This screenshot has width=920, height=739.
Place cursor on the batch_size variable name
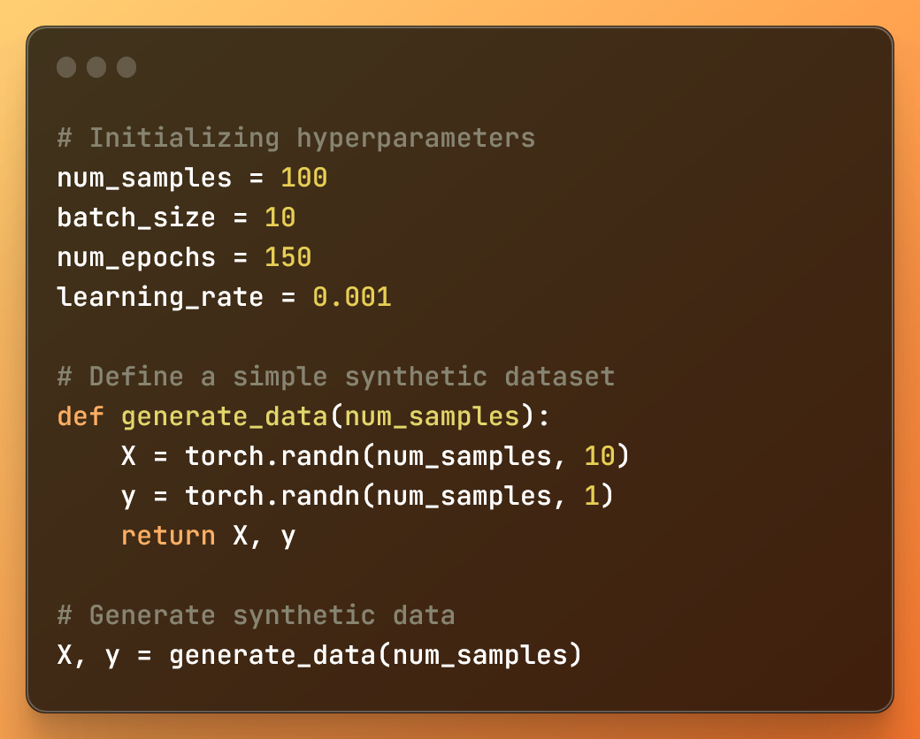pyautogui.click(x=136, y=217)
